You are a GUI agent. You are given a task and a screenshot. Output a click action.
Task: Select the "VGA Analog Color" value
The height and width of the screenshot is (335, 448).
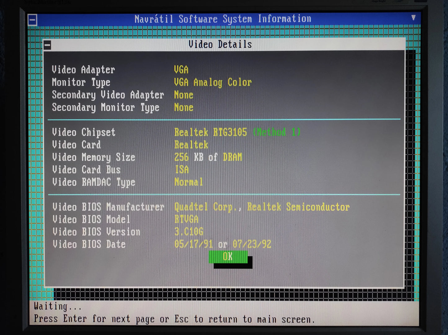coord(213,82)
